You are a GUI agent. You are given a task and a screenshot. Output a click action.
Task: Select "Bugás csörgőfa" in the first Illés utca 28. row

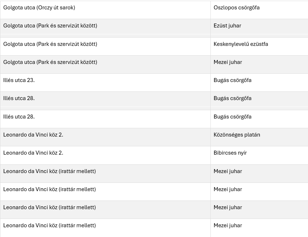coord(232,98)
